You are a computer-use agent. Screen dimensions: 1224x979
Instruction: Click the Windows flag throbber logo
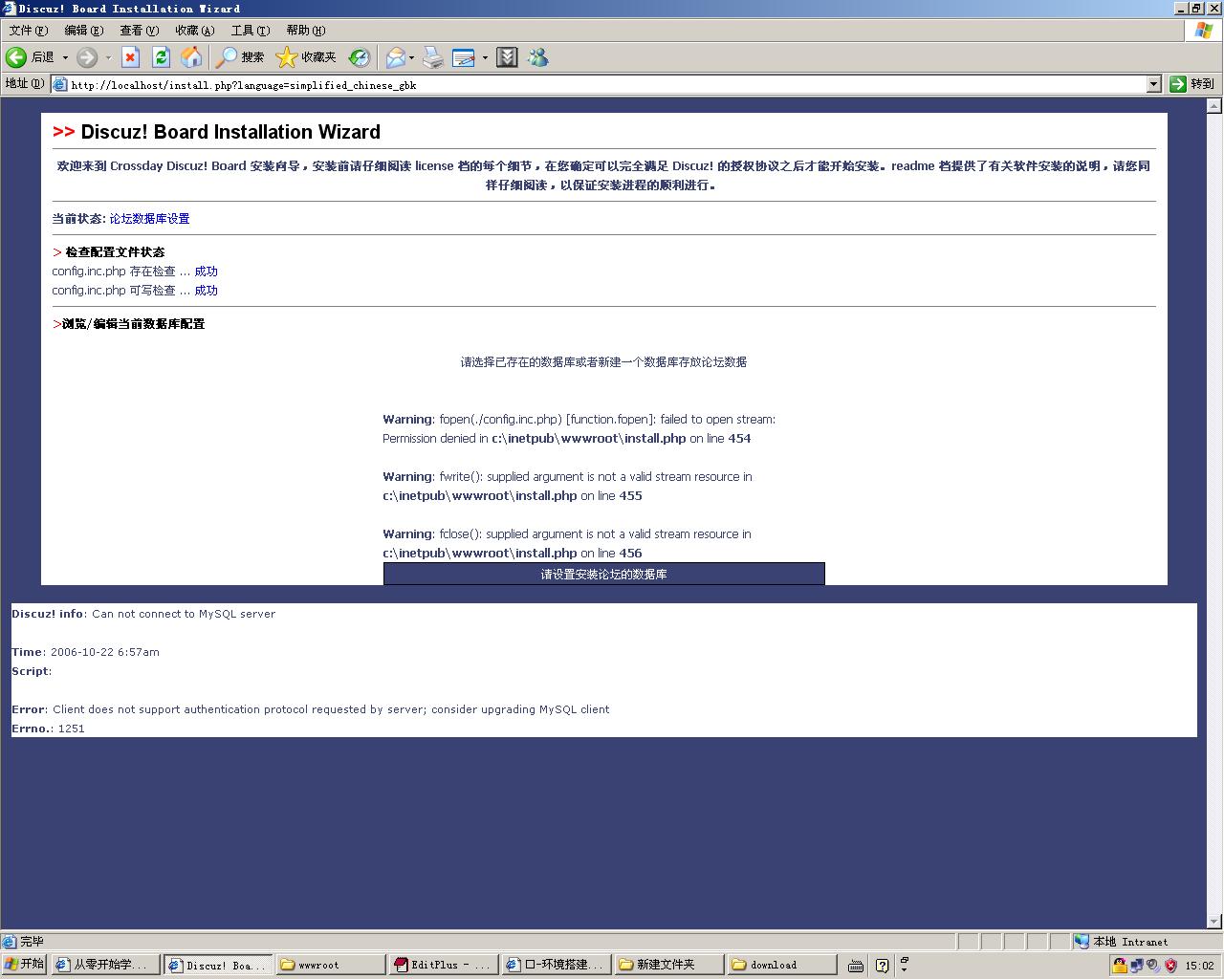pos(1204,31)
